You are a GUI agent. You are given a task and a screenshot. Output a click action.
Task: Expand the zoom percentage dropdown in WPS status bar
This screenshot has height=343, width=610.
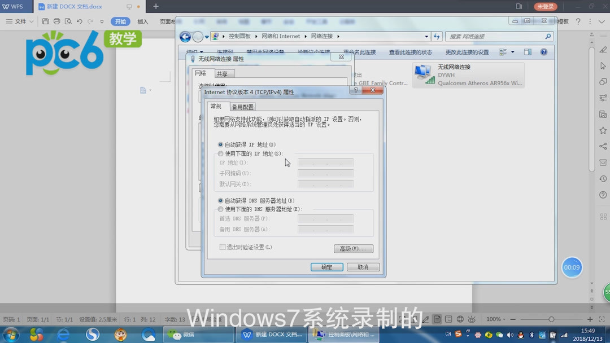click(x=504, y=319)
